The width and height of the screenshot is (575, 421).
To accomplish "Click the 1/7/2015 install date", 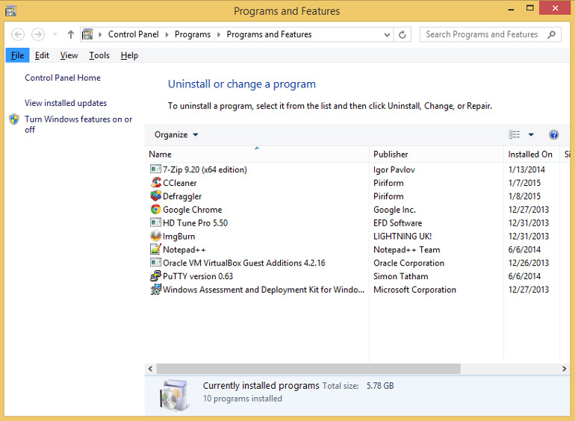I will click(x=524, y=183).
